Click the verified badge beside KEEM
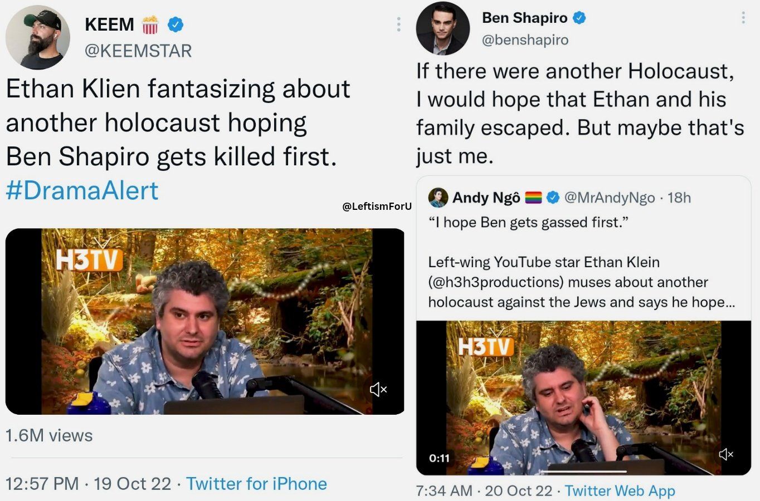The image size is (760, 501). [x=176, y=24]
